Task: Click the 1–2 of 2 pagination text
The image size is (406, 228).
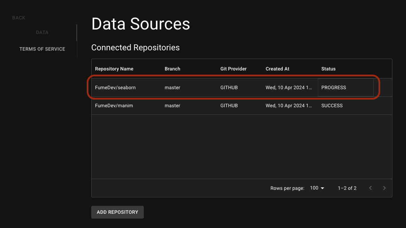Action: coord(347,188)
